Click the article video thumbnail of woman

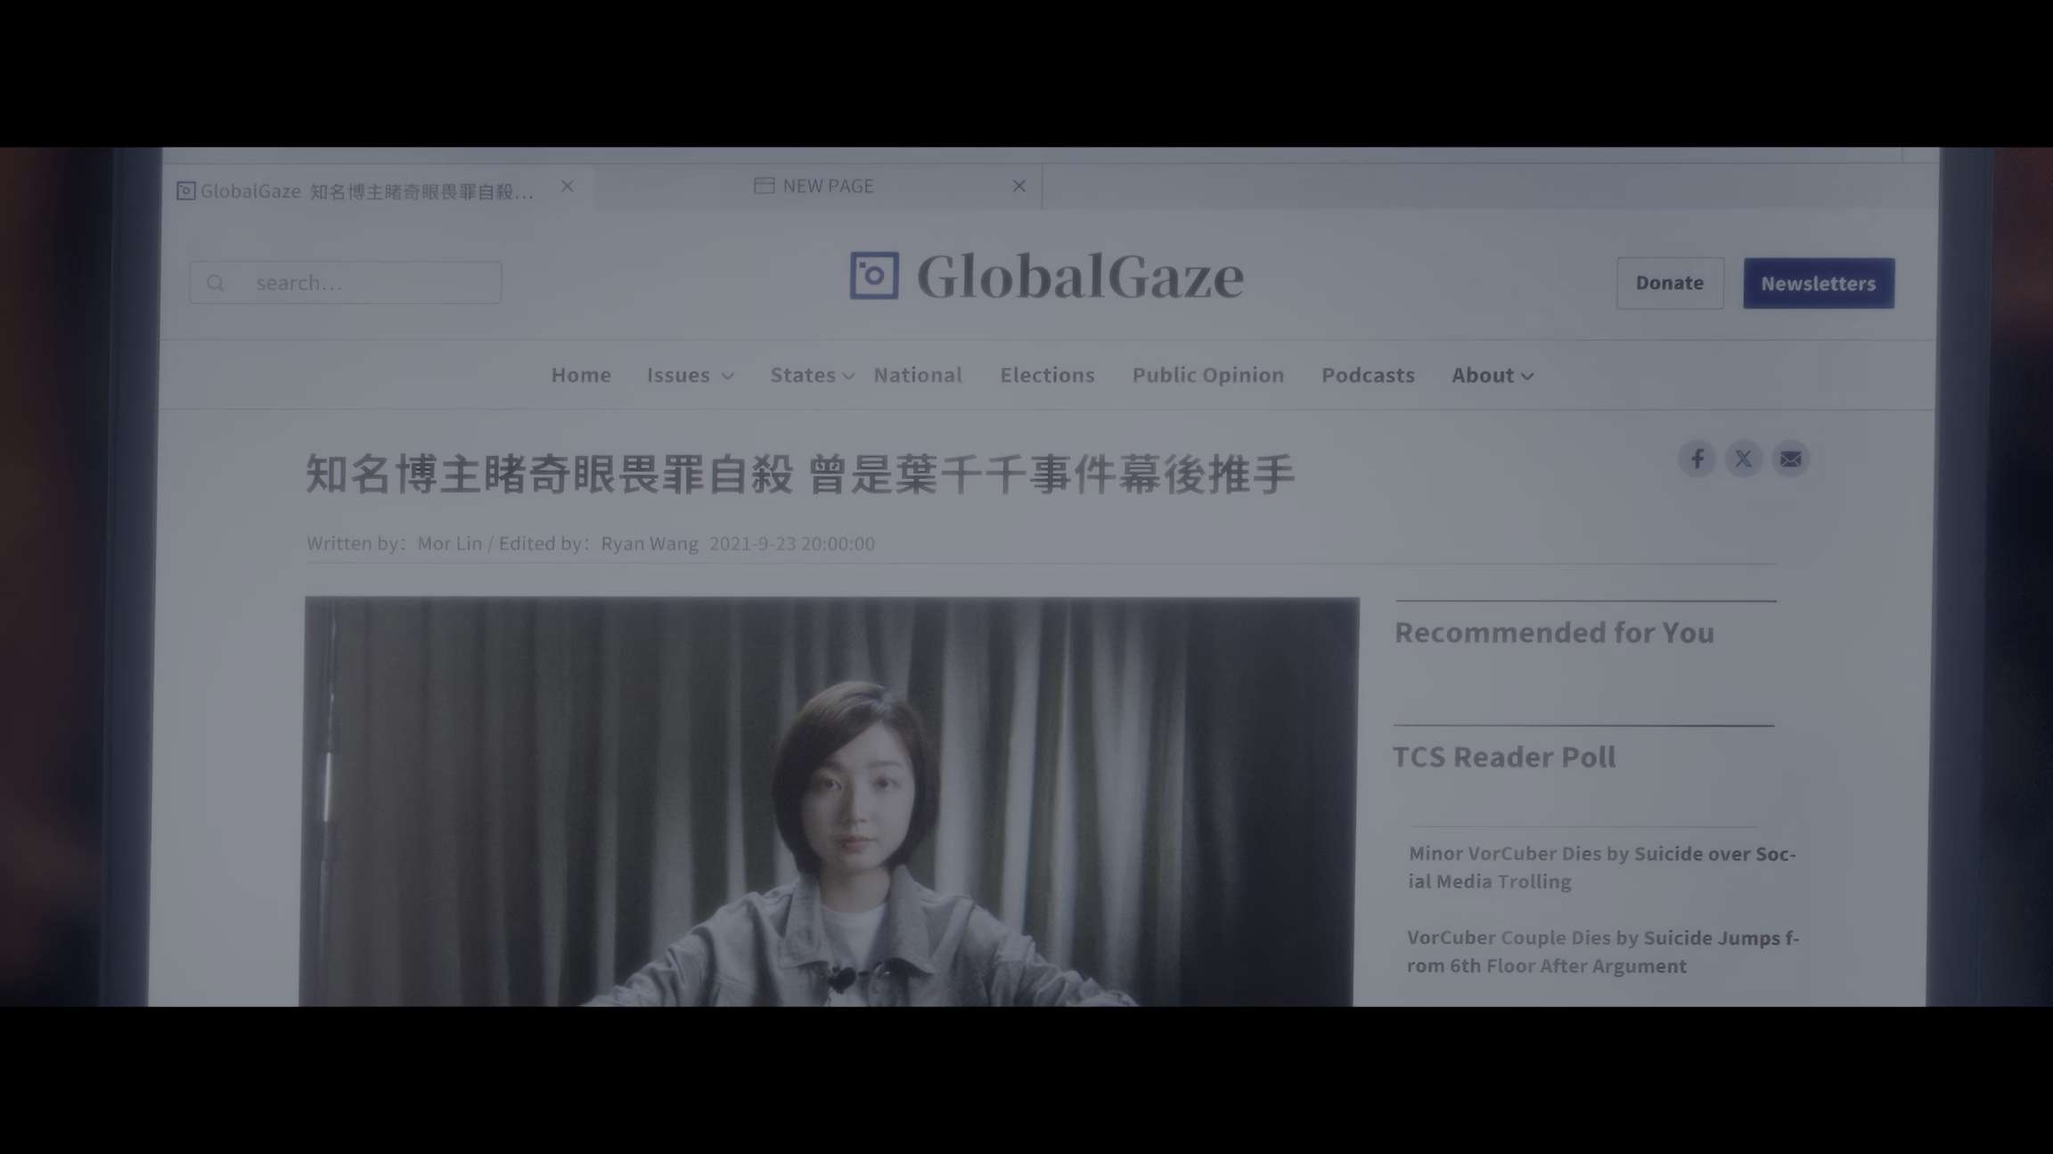829,801
